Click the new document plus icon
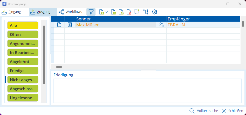246x115 pixels. 101,12
